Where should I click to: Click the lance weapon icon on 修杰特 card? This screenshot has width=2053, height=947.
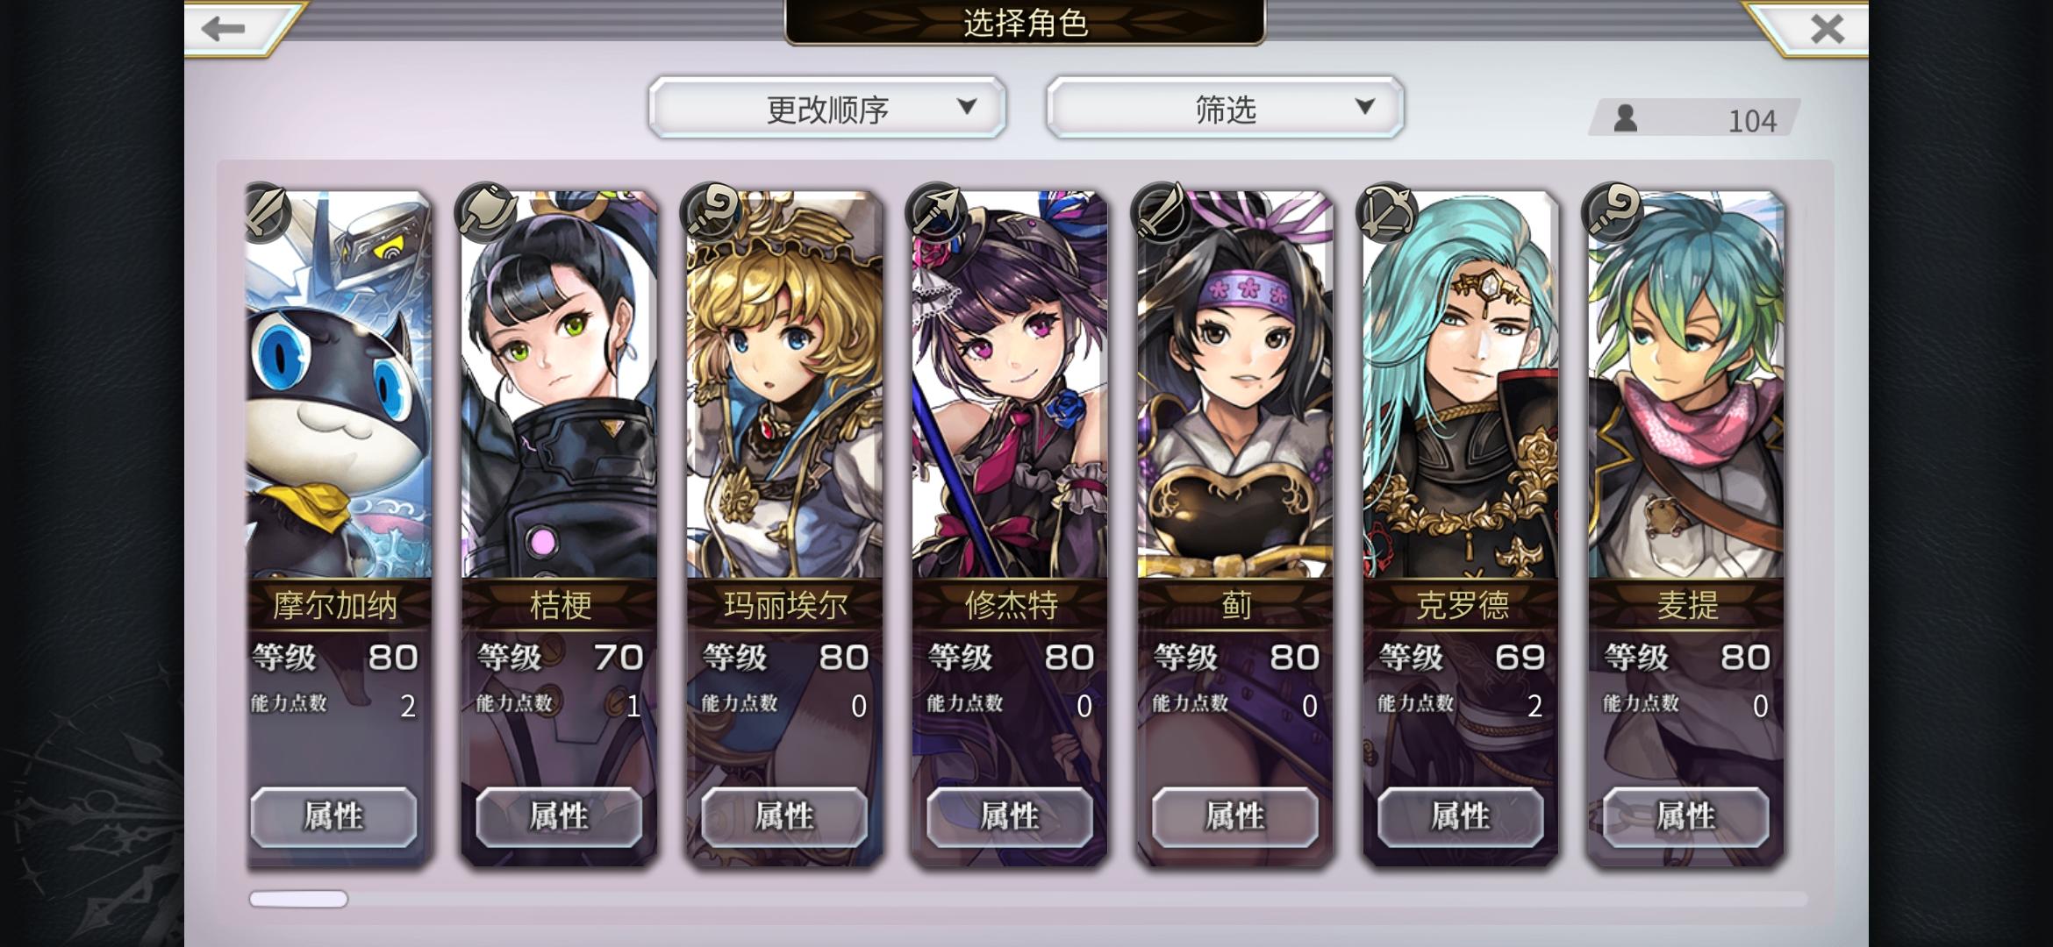pyautogui.click(x=938, y=212)
